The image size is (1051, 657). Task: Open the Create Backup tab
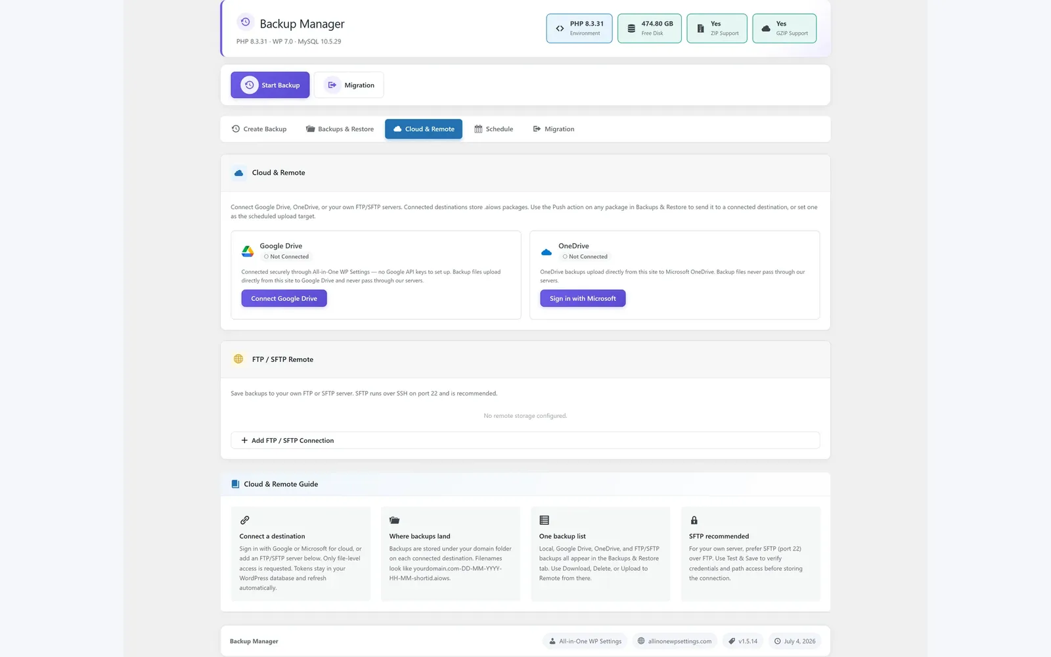[x=259, y=129]
